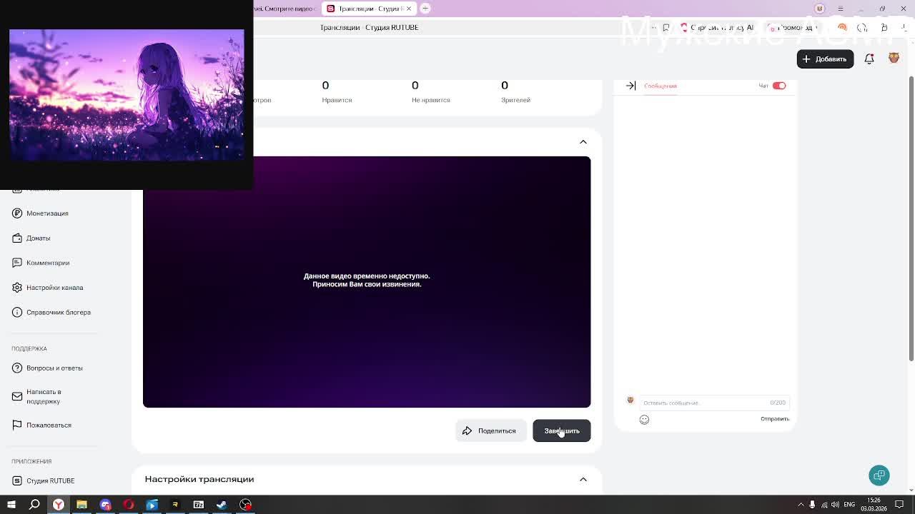The image size is (915, 514).
Task: Click the taskbar clock and date
Action: click(874, 505)
